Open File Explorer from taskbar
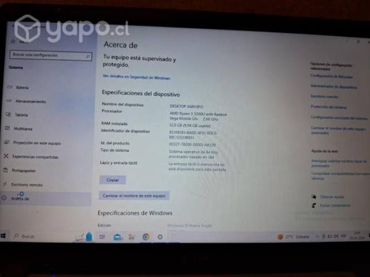 (131, 237)
